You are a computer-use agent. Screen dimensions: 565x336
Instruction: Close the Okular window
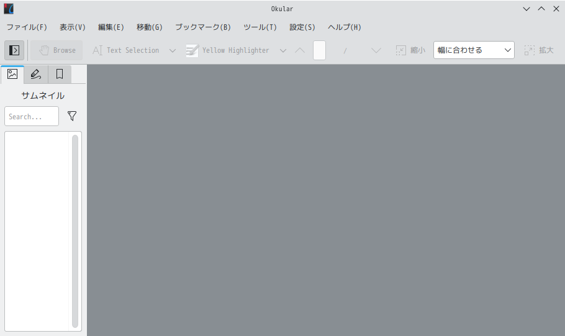[556, 9]
